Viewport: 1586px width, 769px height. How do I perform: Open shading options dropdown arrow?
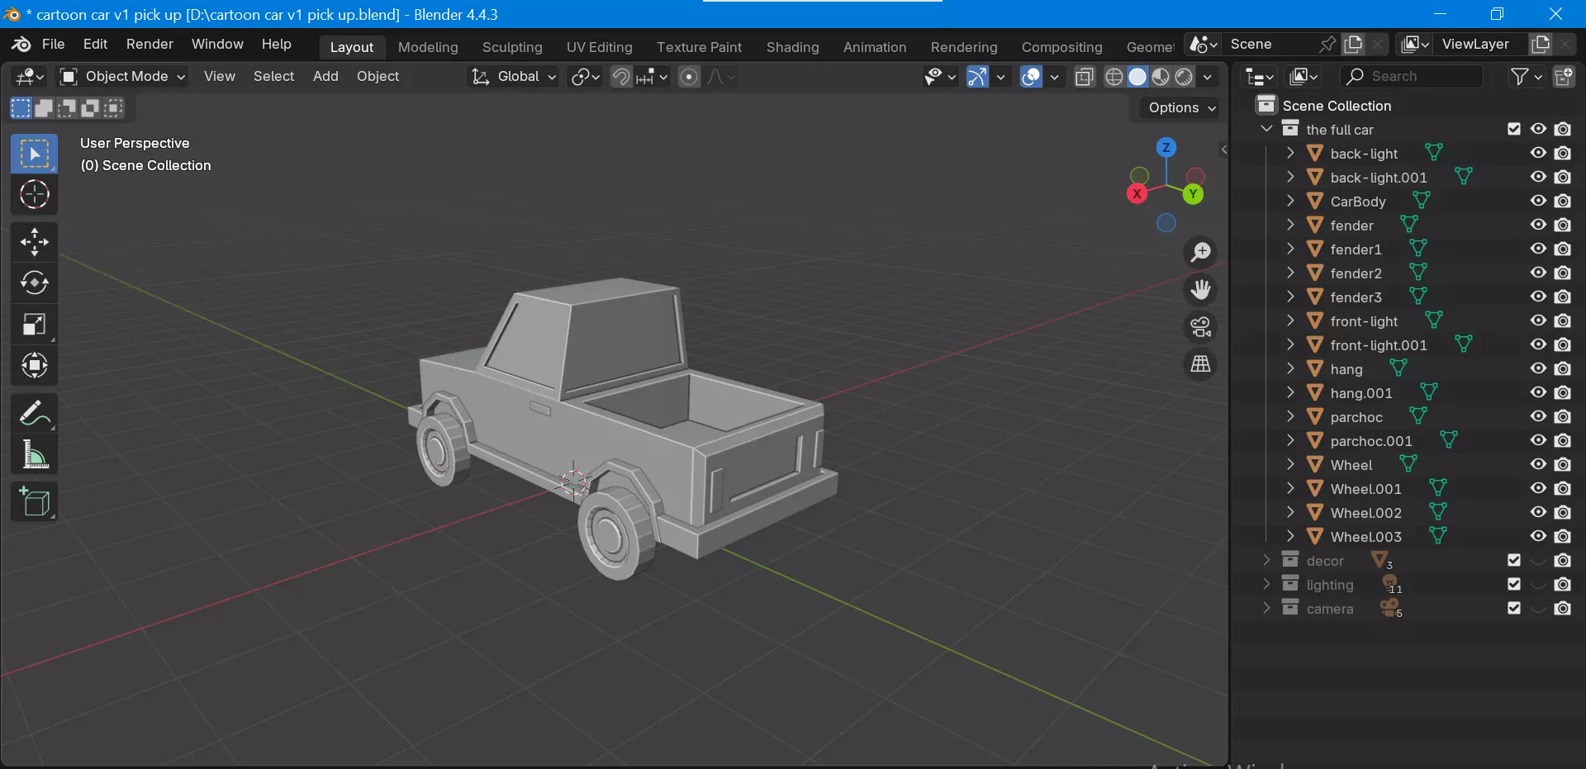click(x=1207, y=77)
